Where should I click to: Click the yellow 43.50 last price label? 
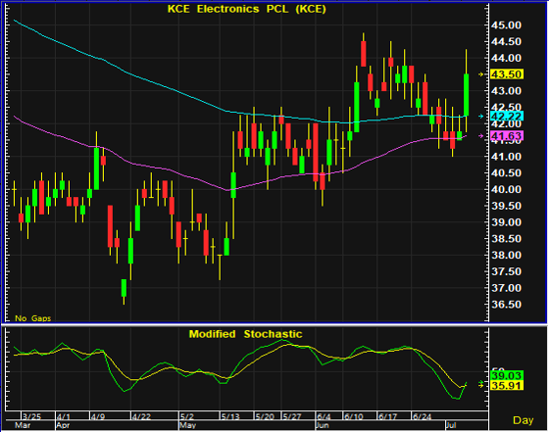point(507,74)
